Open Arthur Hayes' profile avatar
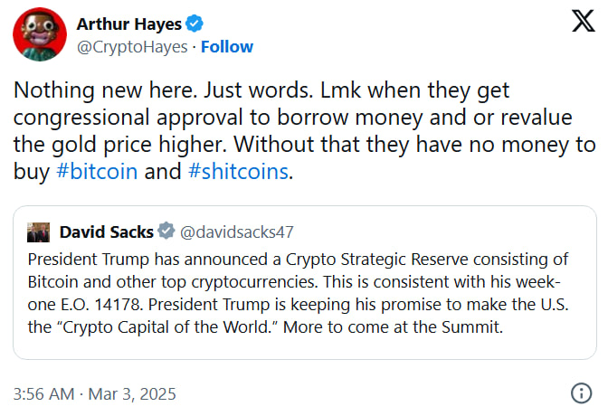608x416 pixels. pos(39,34)
